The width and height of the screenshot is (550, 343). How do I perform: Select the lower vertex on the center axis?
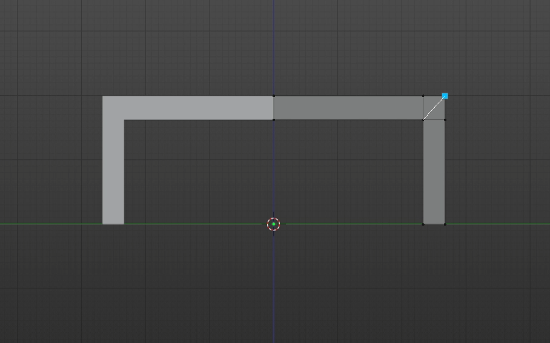tap(273, 119)
